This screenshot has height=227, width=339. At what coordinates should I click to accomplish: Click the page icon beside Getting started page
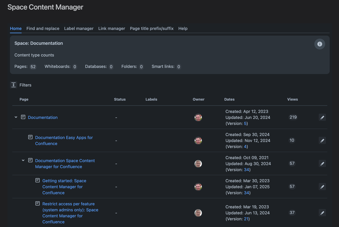(37, 180)
